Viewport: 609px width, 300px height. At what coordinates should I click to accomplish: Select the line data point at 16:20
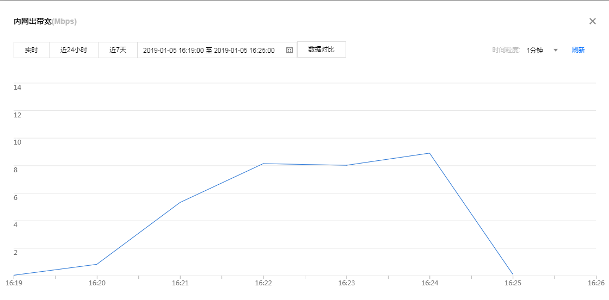coord(97,264)
